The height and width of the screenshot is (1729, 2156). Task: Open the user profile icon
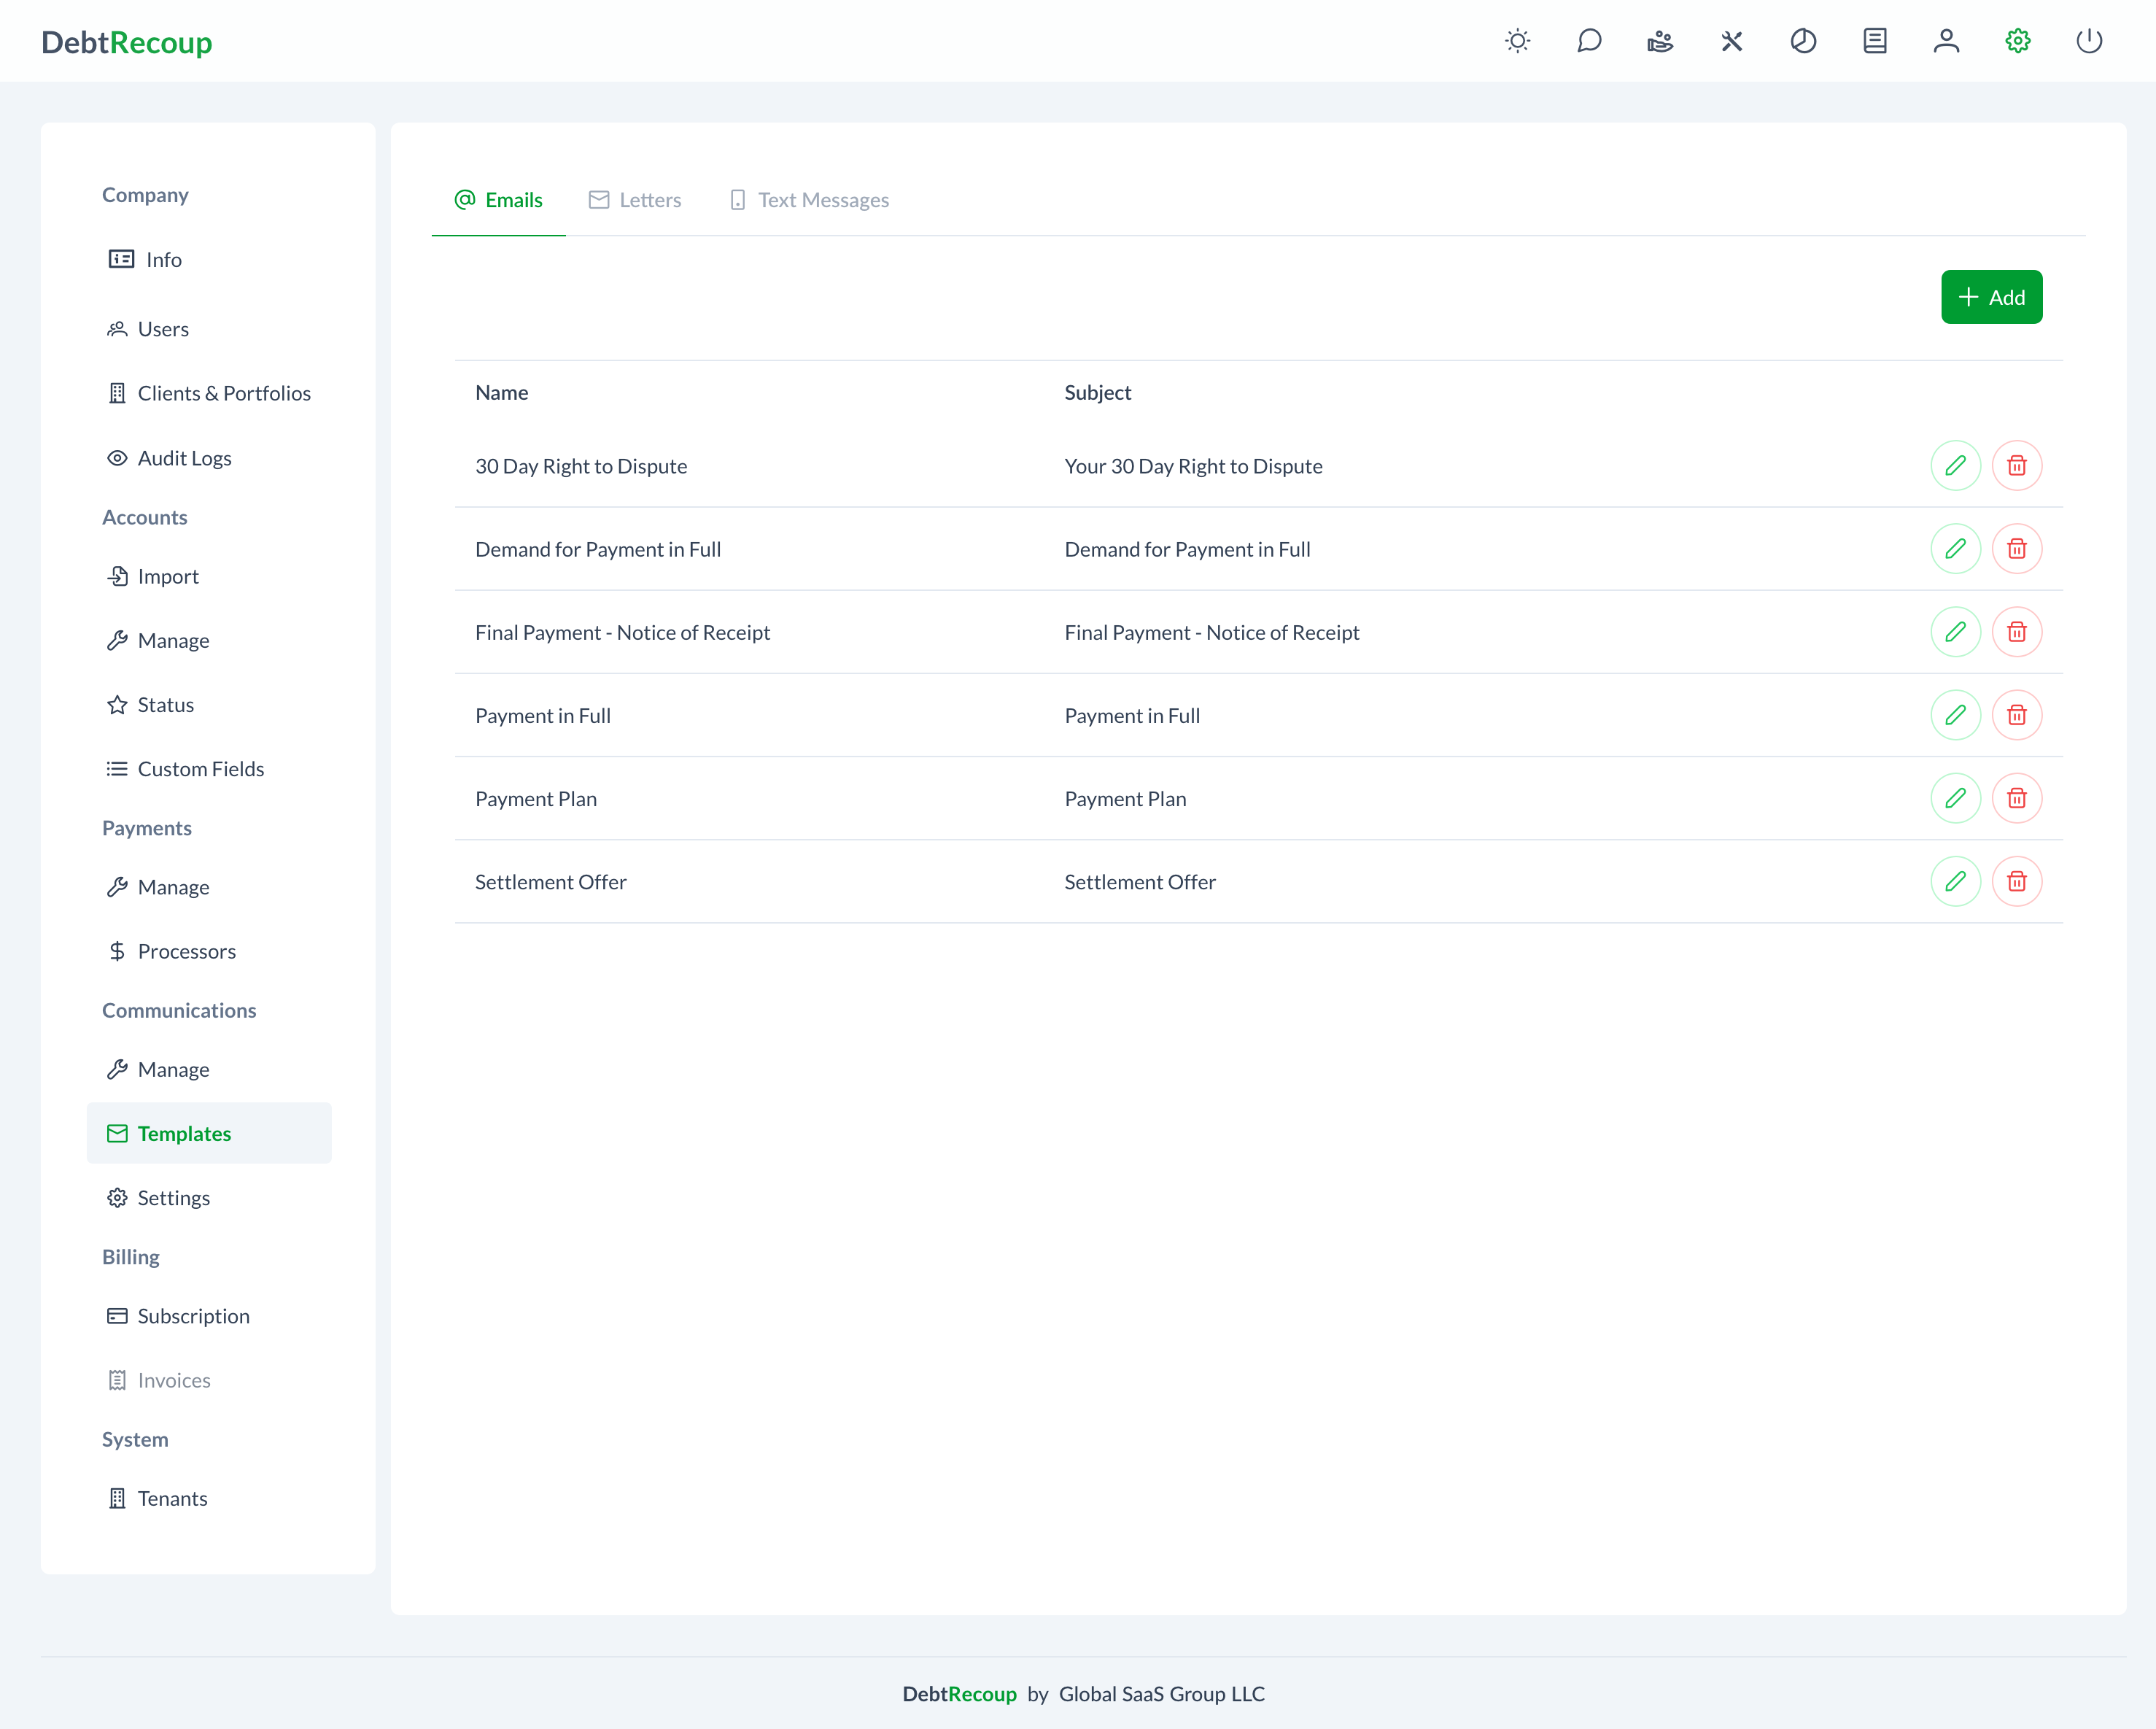(1946, 41)
